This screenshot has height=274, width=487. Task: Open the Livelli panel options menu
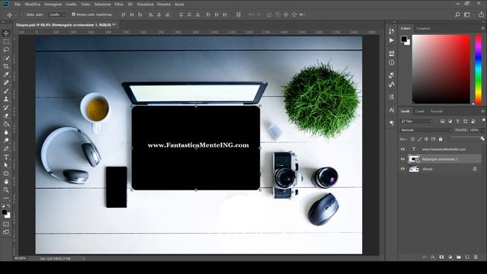point(482,111)
